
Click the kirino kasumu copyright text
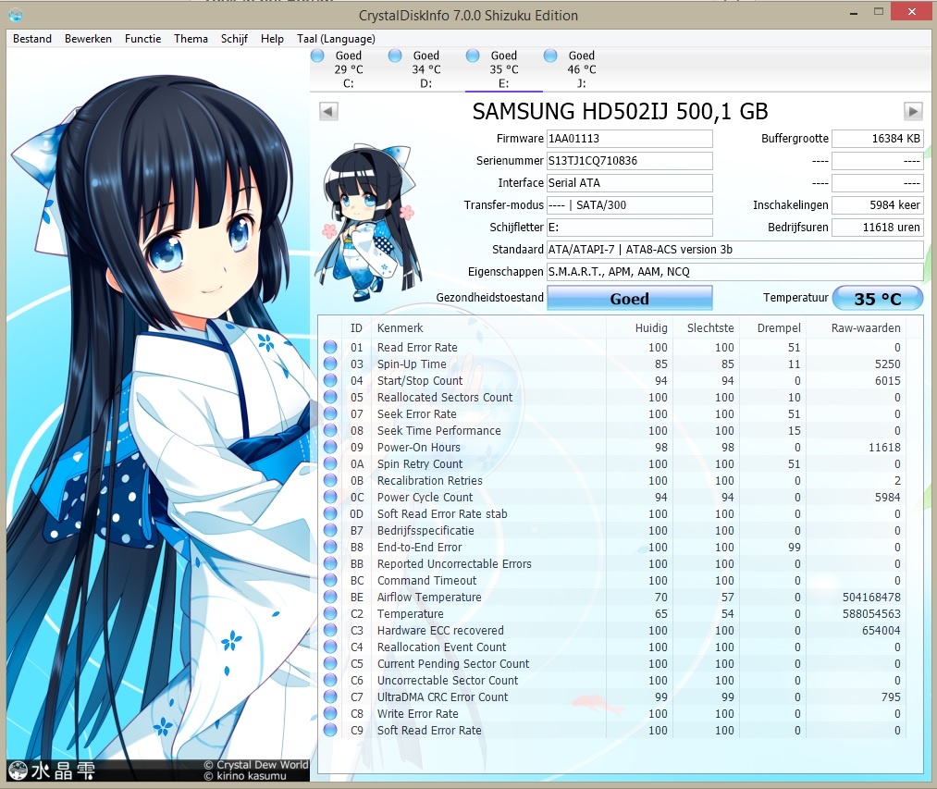245,776
